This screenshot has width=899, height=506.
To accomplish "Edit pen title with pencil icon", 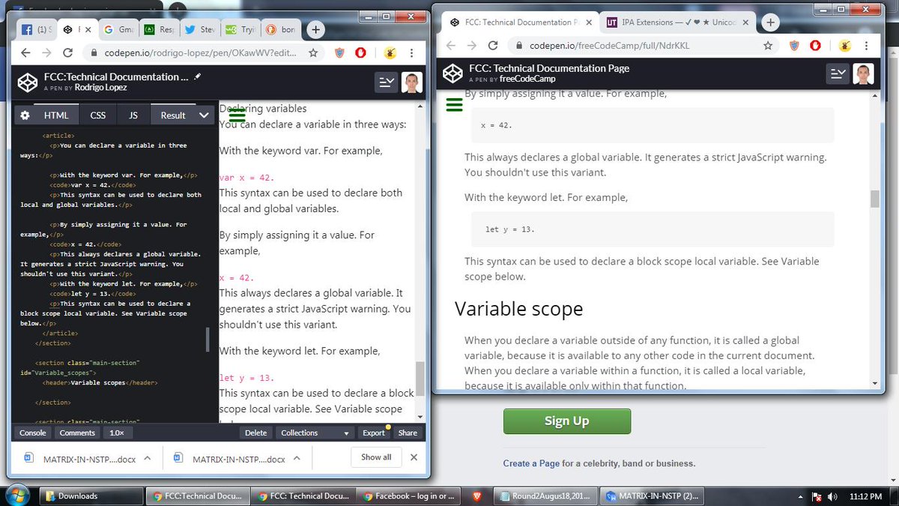I will 198,76.
